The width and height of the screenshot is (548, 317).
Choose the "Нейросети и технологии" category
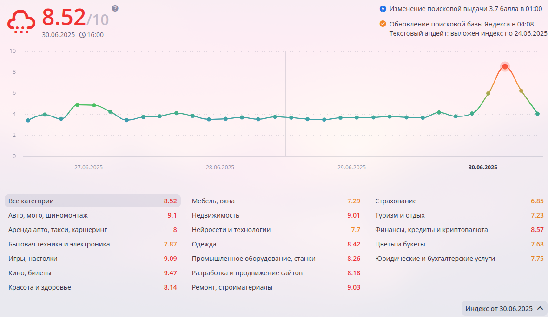[231, 230]
